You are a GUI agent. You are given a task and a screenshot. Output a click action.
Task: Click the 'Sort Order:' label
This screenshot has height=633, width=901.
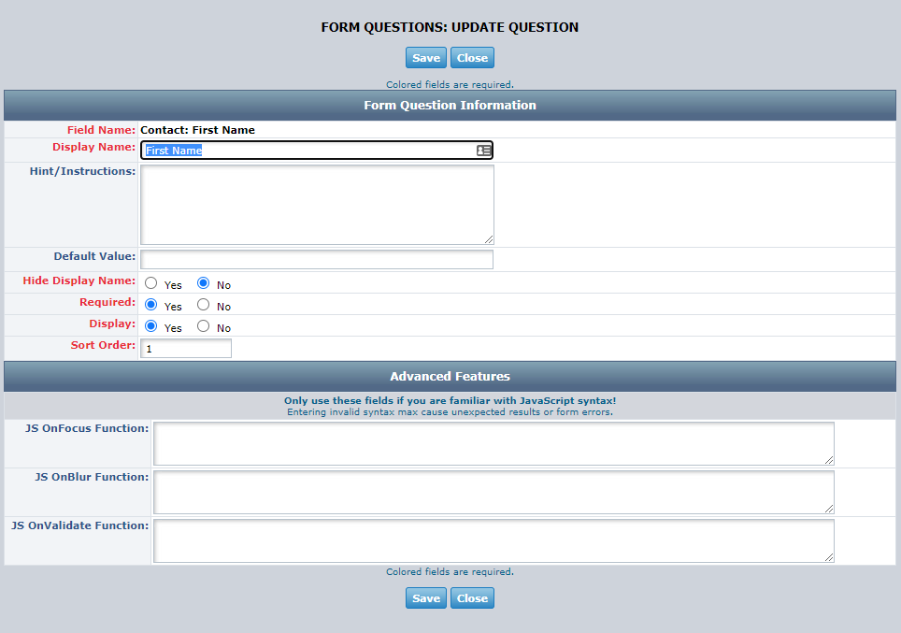click(x=104, y=345)
